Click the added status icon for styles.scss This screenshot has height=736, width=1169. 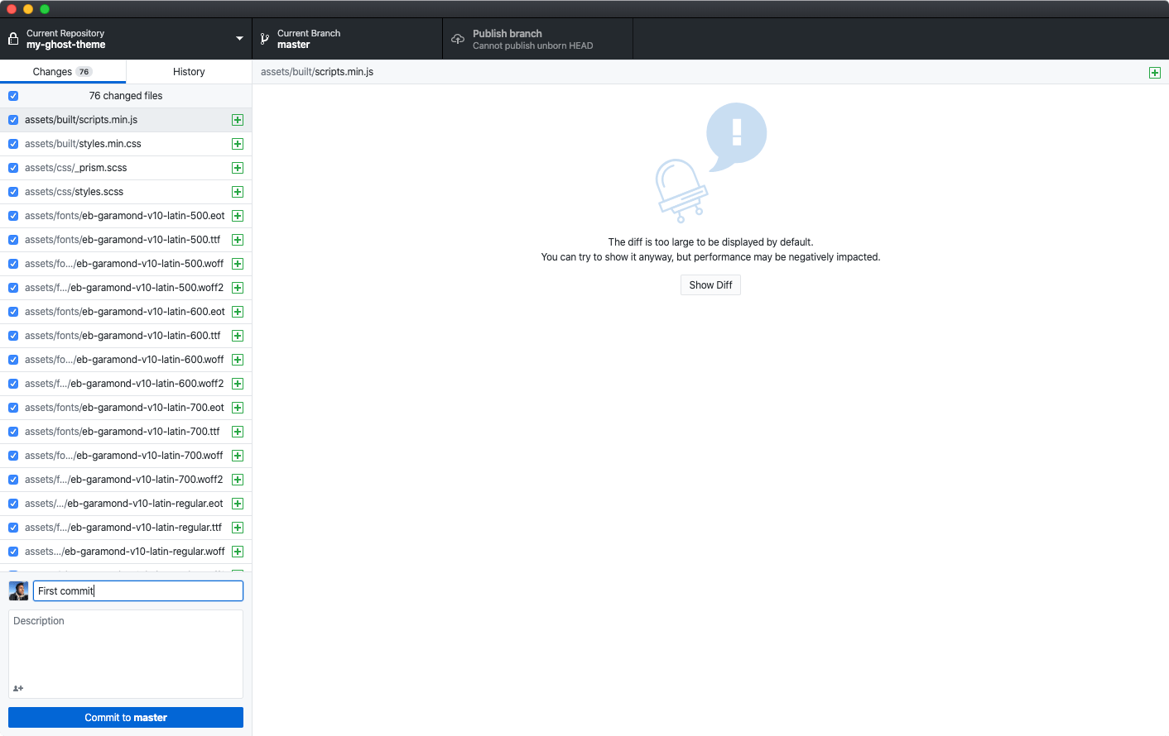click(238, 192)
